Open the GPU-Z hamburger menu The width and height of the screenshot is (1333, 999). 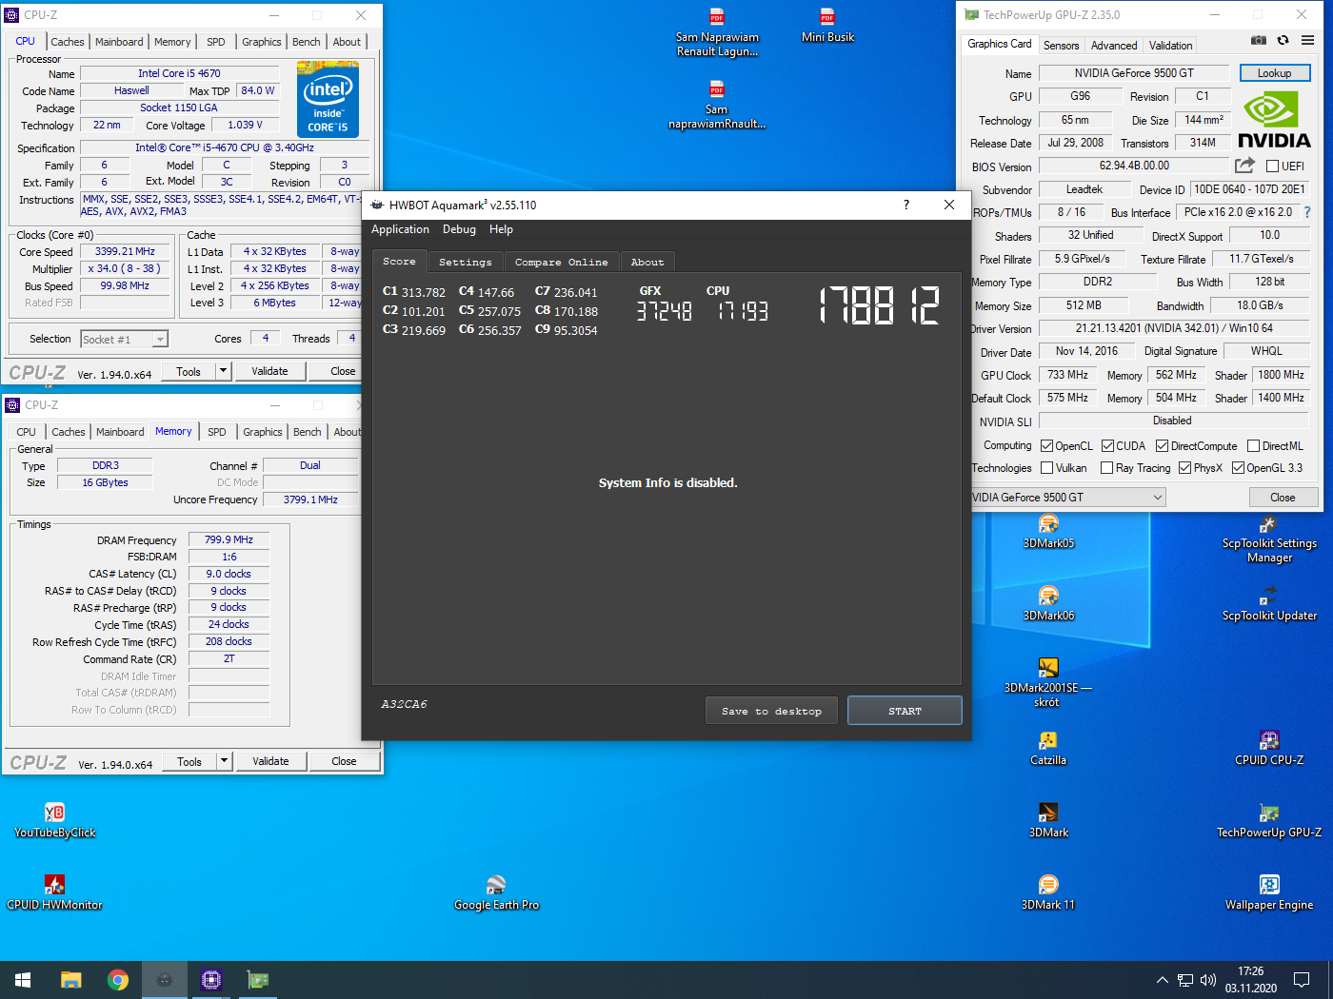pos(1308,40)
